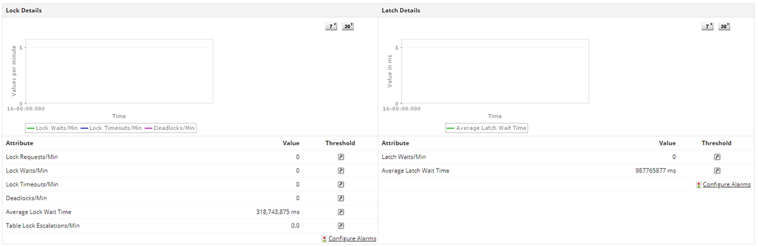Show 30-day history for Latch Details
758x247 pixels.
pos(724,27)
